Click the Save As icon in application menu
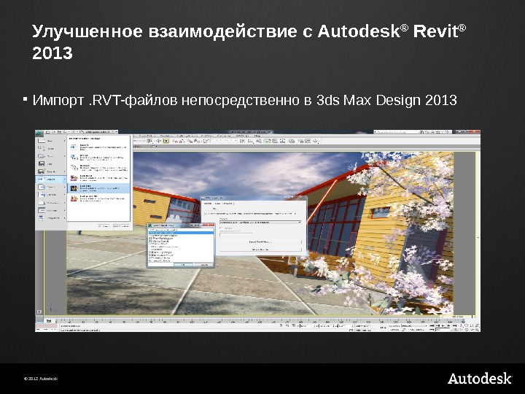Viewport: 525px width, 394px height. coord(42,171)
